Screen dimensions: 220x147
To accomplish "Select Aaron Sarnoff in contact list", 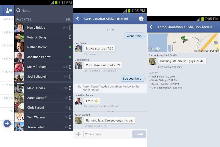I will click(x=44, y=98).
